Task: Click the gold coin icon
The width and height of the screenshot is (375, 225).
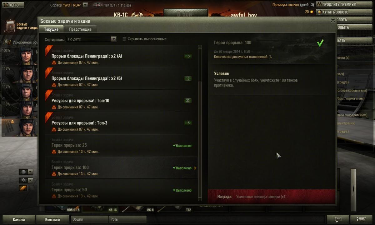Action: [311, 12]
